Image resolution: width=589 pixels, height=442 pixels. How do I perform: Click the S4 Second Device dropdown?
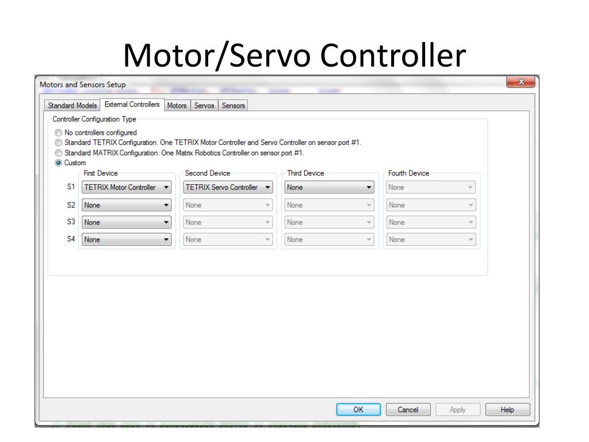tap(228, 240)
